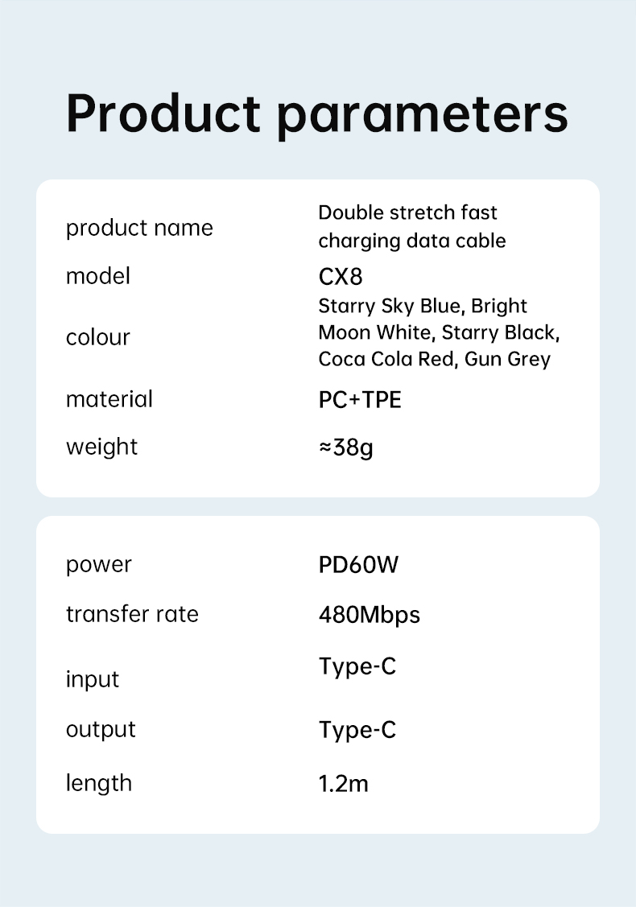Select the colour label

coord(97,337)
